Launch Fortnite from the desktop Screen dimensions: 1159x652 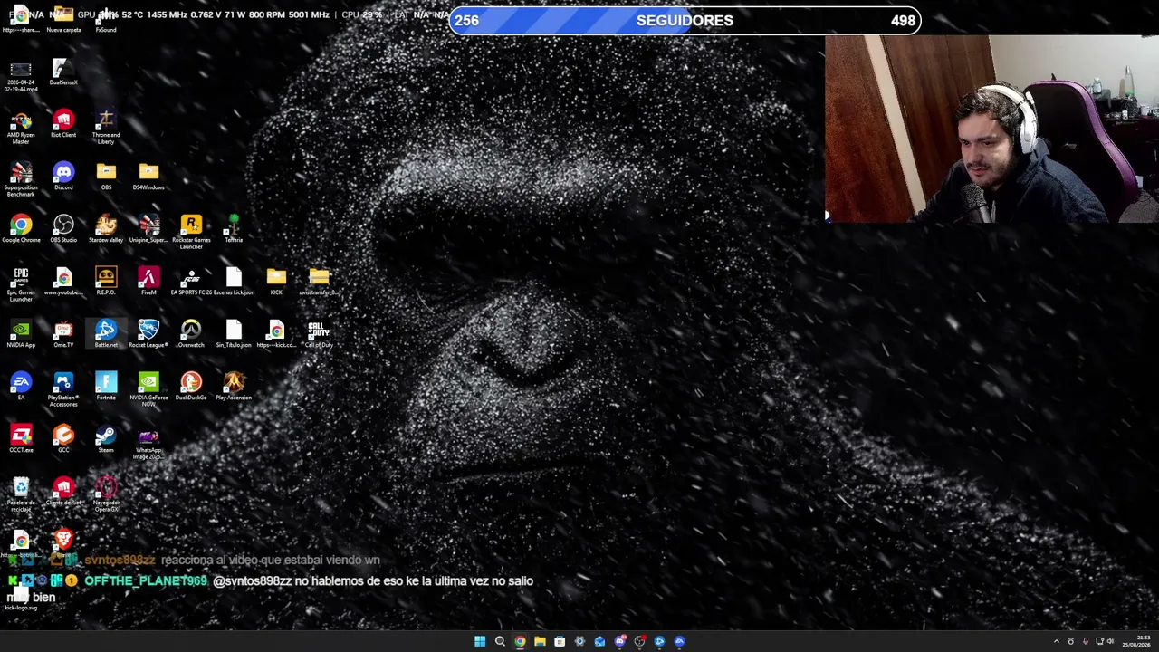[106, 387]
